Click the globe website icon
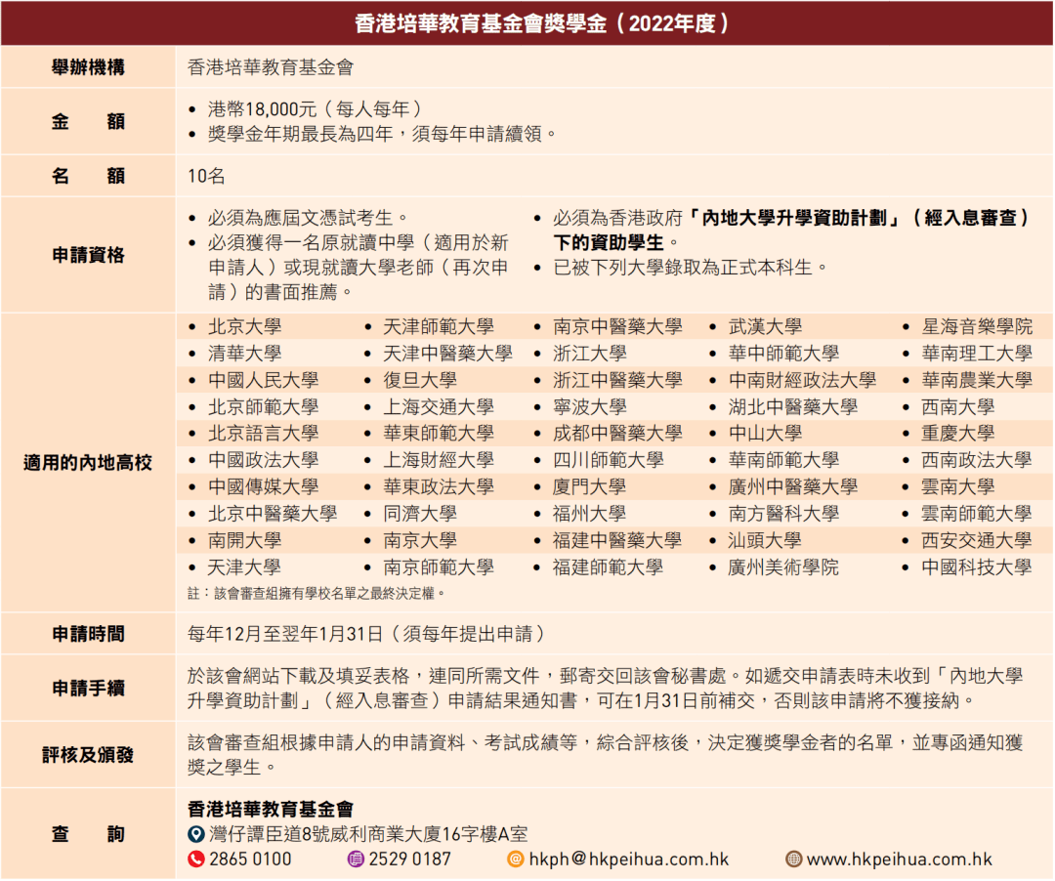 [x=794, y=859]
